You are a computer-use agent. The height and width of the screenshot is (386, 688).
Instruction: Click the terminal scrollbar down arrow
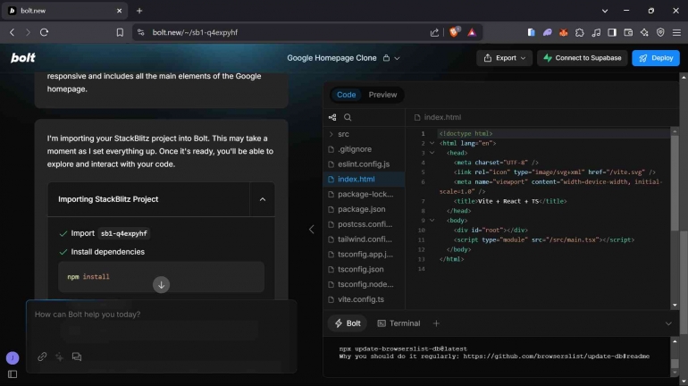click(675, 373)
